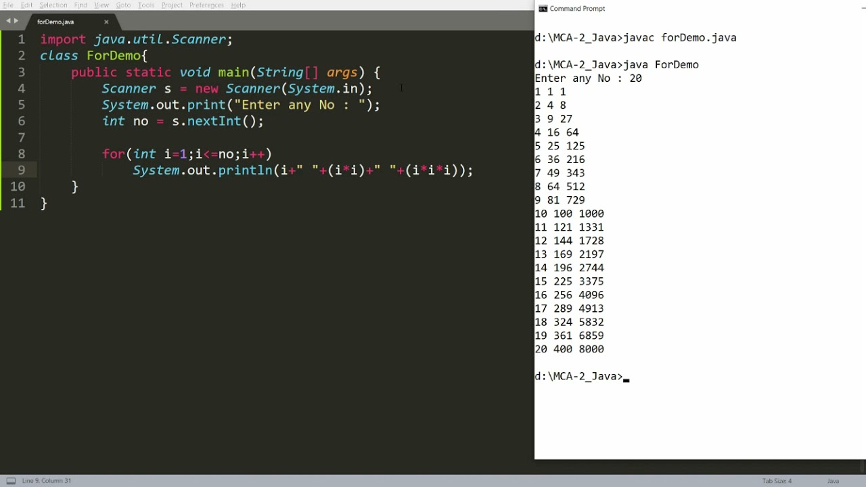
Task: Open the Project menu
Action: point(172,5)
